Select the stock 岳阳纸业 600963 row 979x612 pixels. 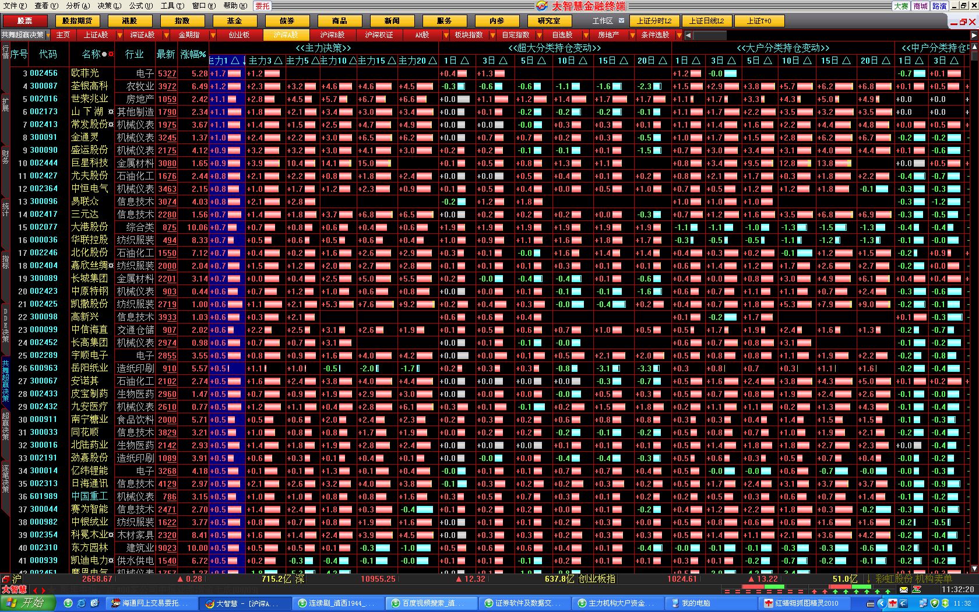click(x=490, y=368)
